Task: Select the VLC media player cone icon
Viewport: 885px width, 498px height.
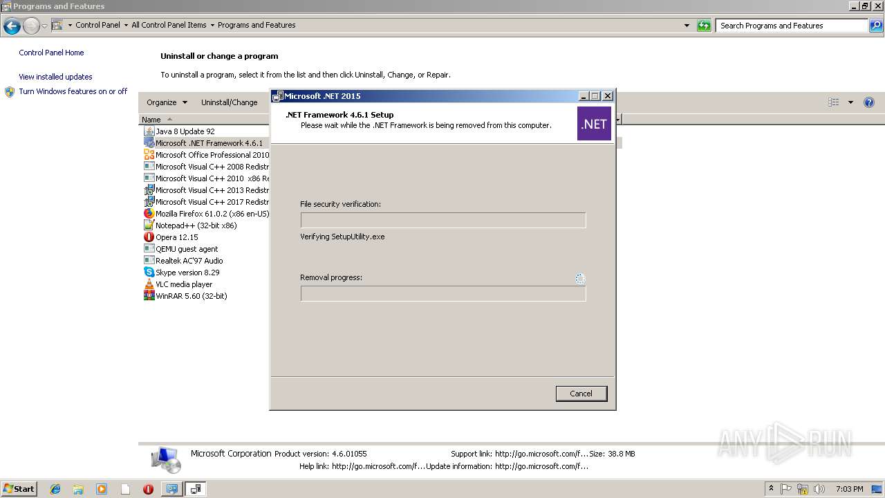Action: point(149,284)
